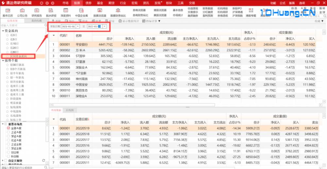This screenshot has width=327, height=169.
Task: Open the 深度资料 icon
Action: point(66,10)
